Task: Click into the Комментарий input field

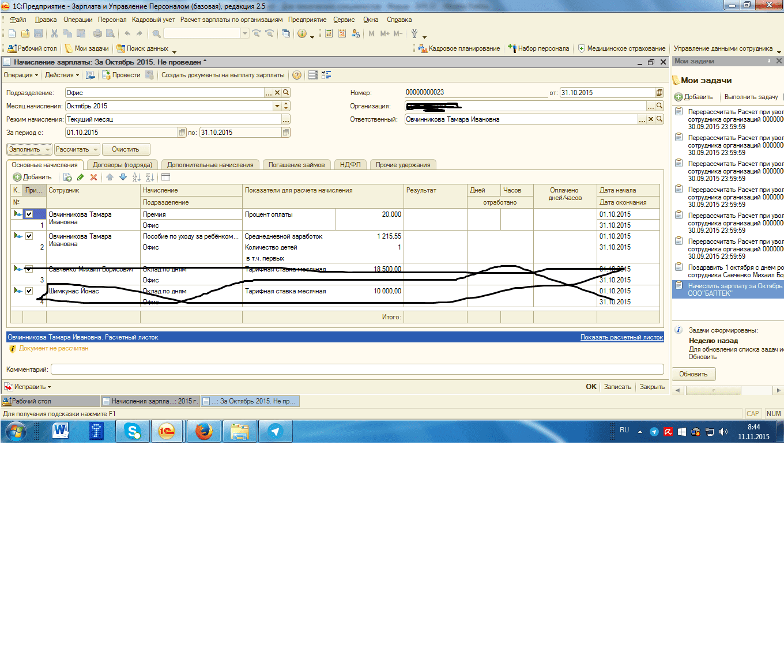Action: point(357,369)
